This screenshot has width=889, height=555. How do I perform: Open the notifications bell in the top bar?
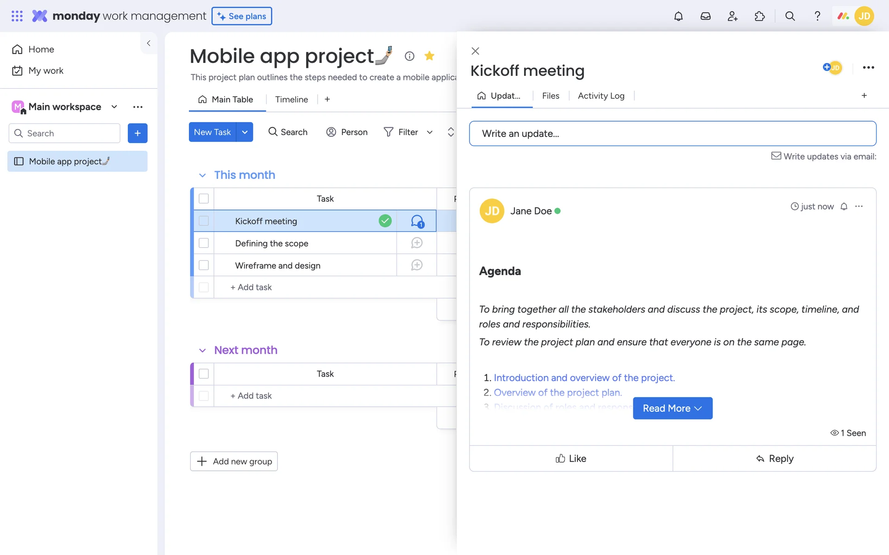point(678,16)
